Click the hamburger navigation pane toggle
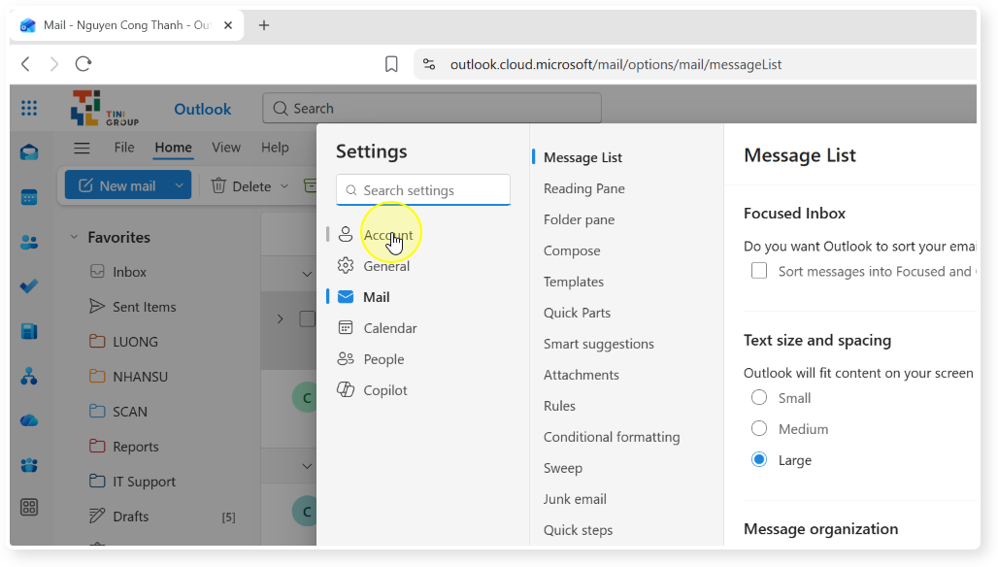This screenshot has height=567, width=998. (82, 149)
